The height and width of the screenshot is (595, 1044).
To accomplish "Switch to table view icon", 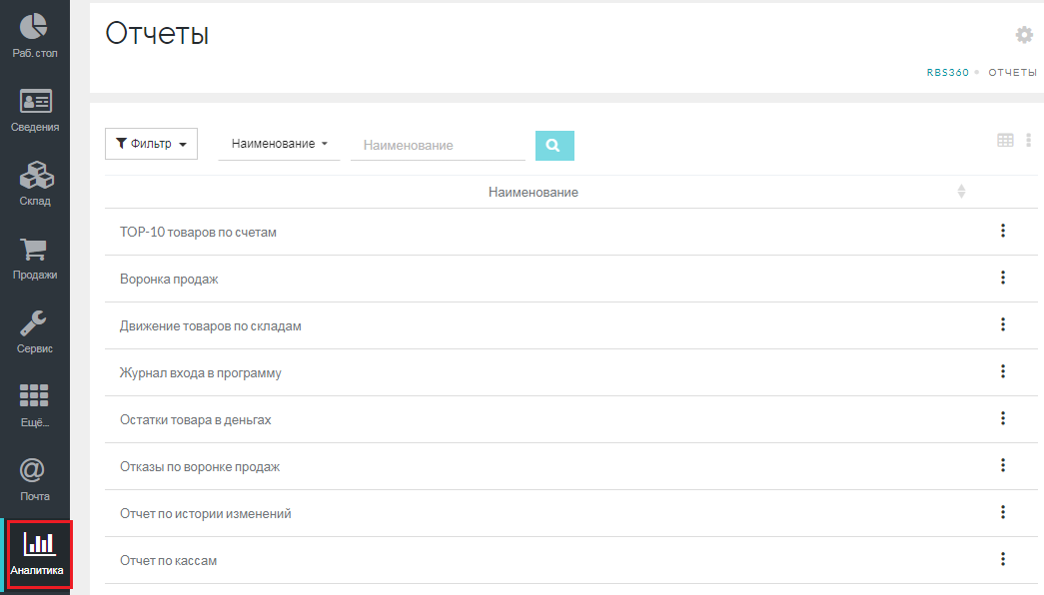I will click(x=1005, y=141).
